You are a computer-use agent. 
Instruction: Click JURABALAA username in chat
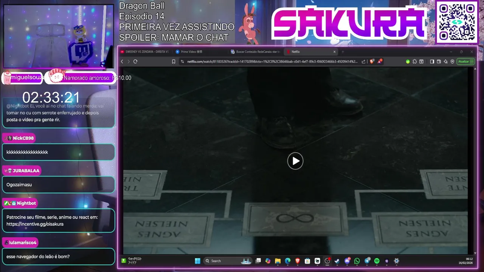(26, 171)
